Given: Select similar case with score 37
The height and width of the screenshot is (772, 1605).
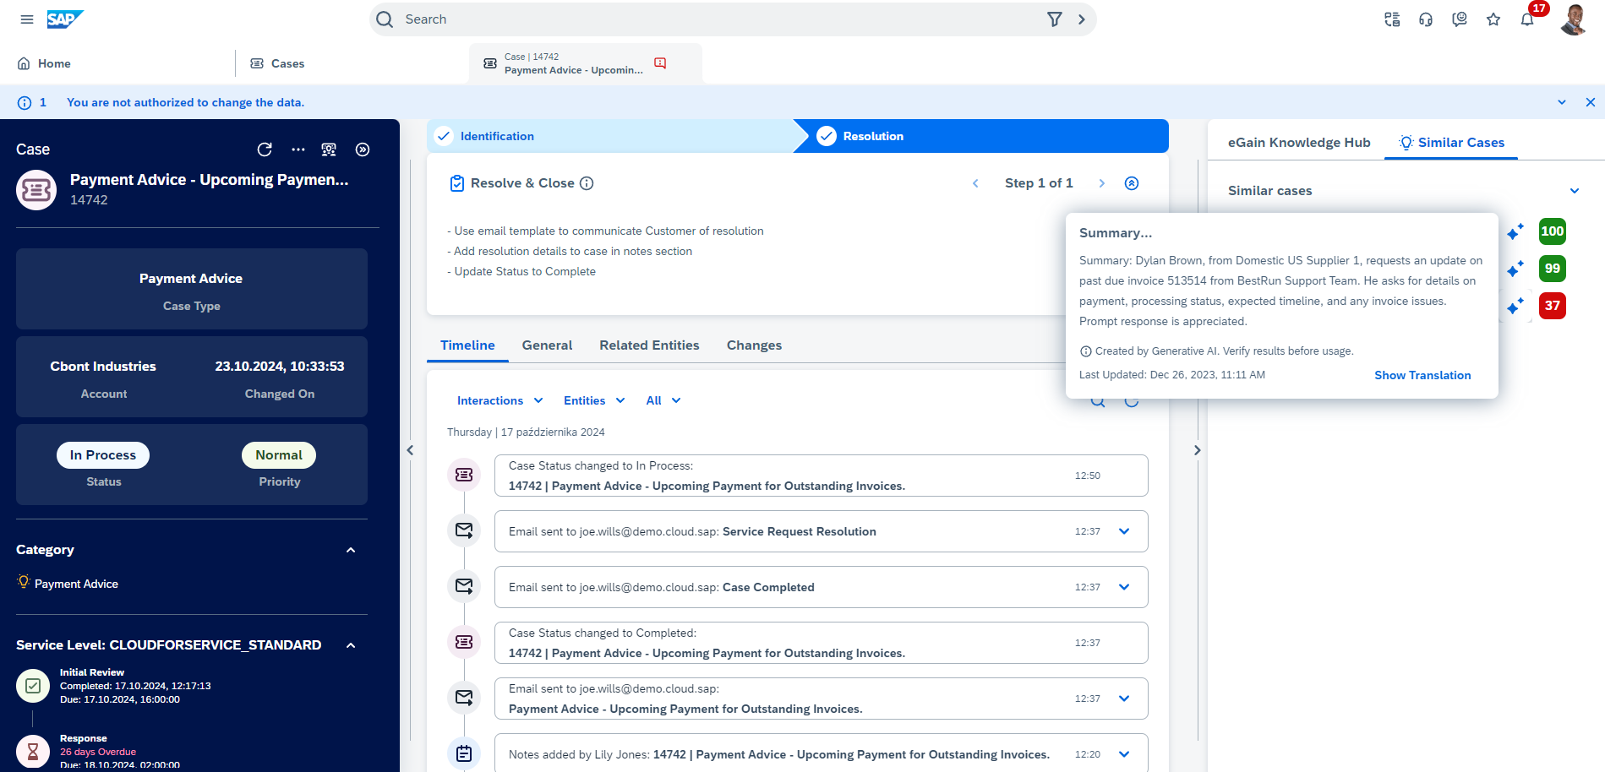Looking at the screenshot, I should pyautogui.click(x=1553, y=306).
